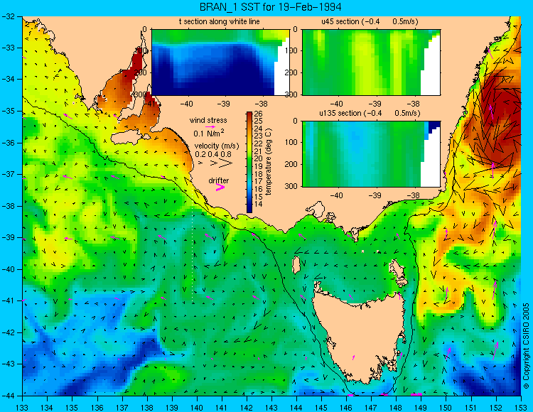Open the temperature section inset plot
Viewport: 533px width, 412px height.
point(220,63)
